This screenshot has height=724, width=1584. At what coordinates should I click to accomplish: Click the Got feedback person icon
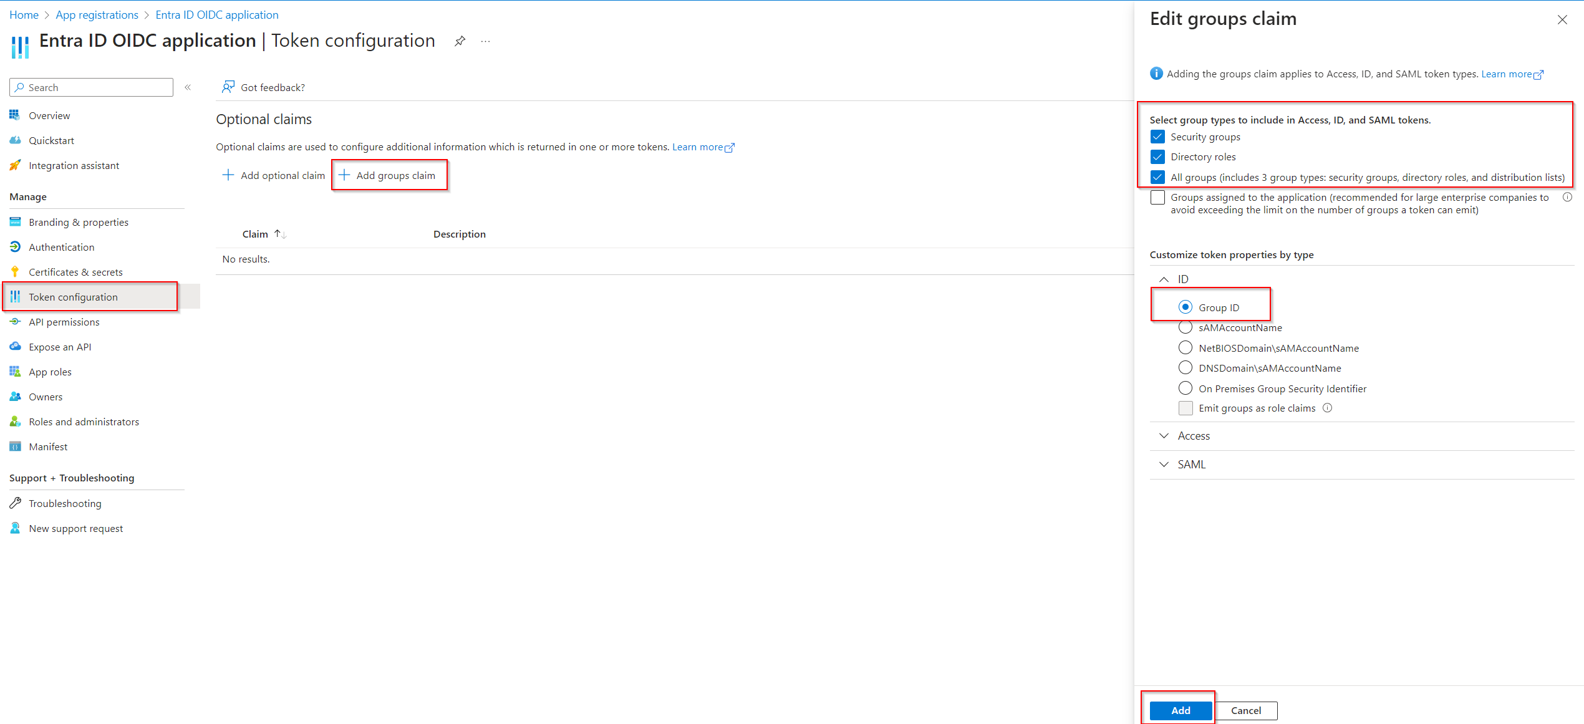[x=228, y=87]
